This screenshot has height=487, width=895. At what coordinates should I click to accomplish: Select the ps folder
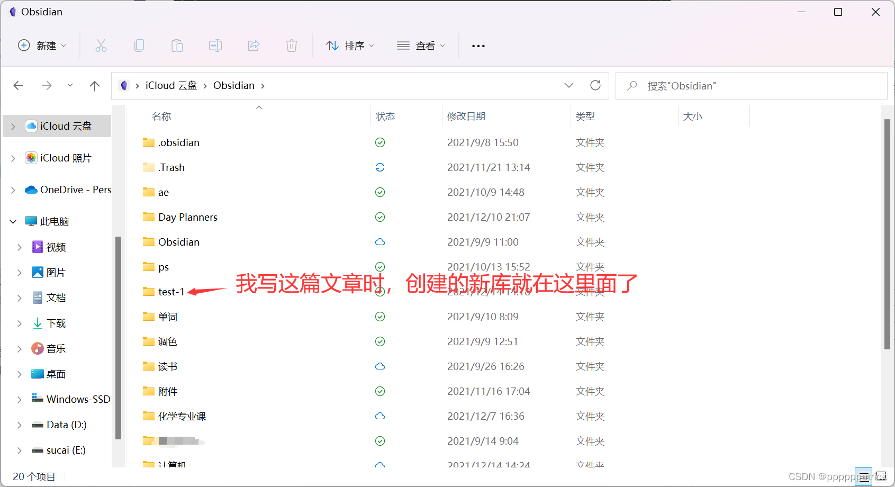tap(164, 267)
